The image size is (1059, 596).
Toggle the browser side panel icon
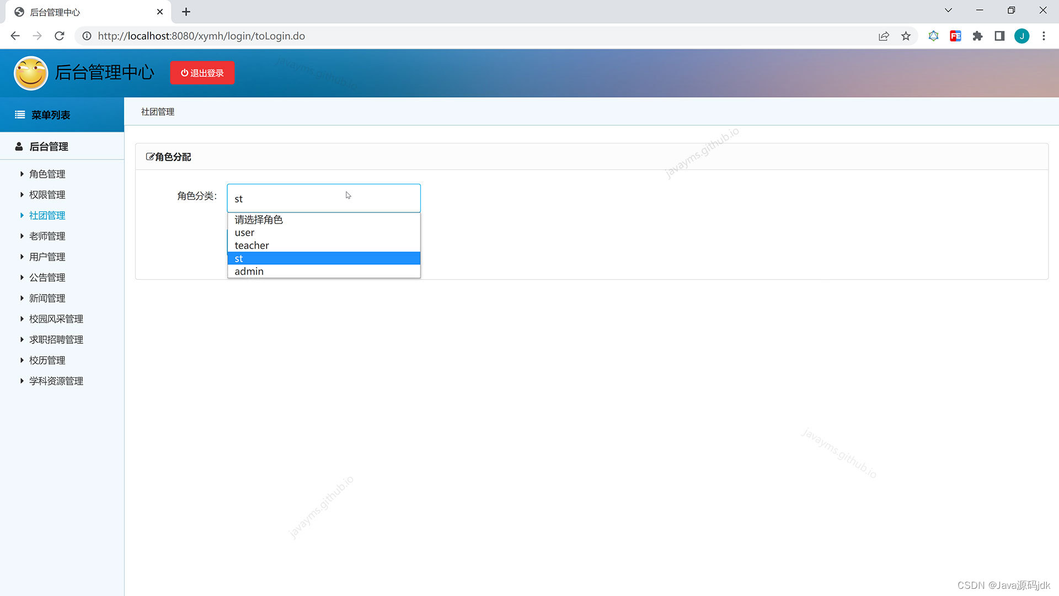(999, 36)
